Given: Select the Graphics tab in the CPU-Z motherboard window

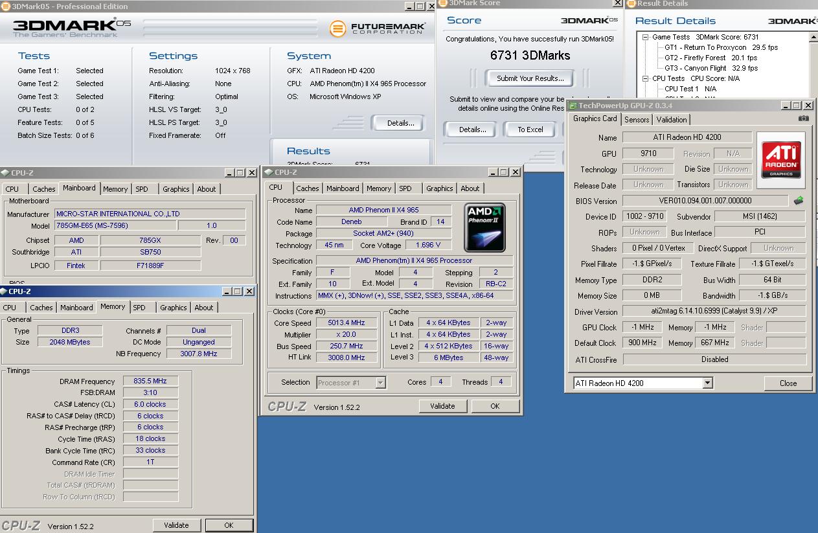Looking at the screenshot, I should (176, 189).
